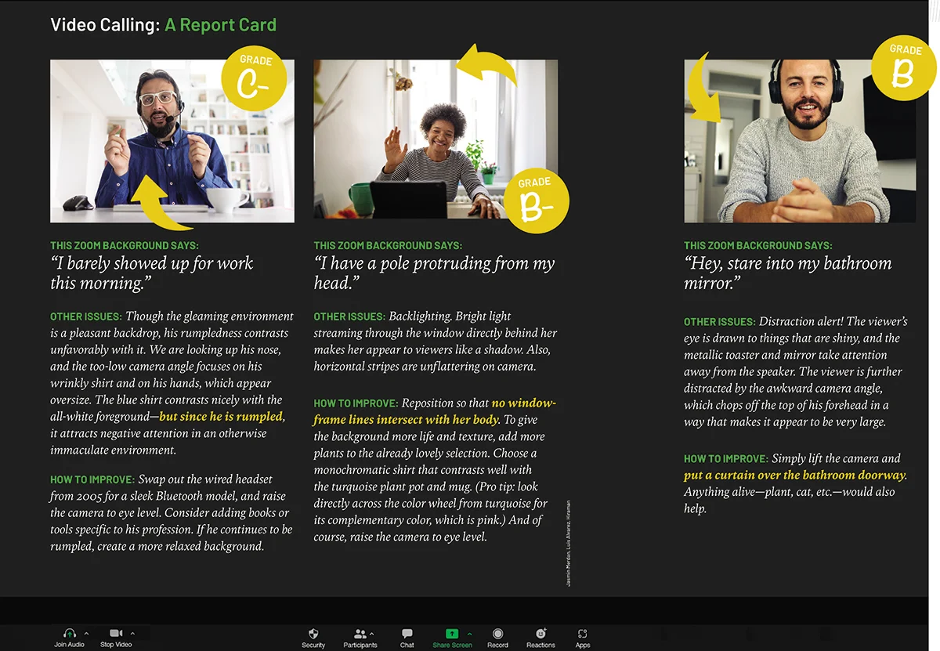The height and width of the screenshot is (651, 940).
Task: Click the highlighted text about bathroom doorway curtain
Action: (795, 476)
